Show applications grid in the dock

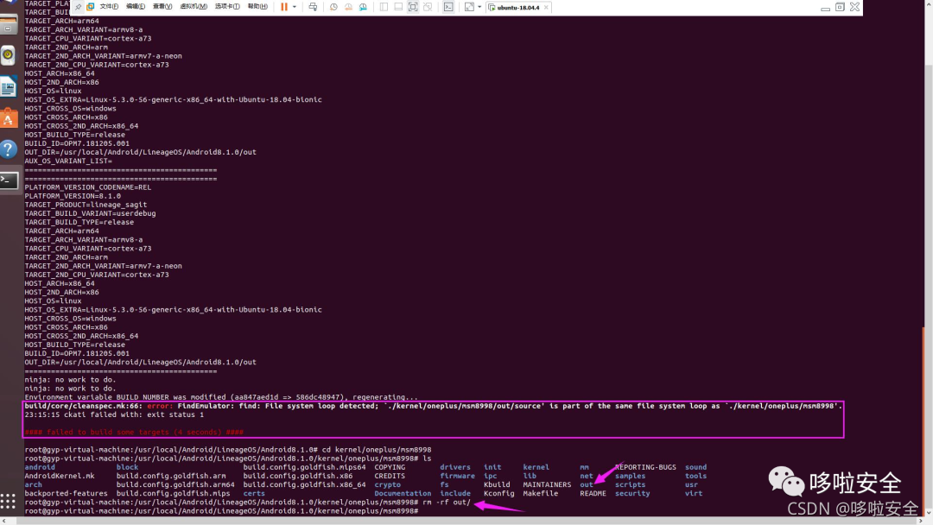tap(8, 501)
